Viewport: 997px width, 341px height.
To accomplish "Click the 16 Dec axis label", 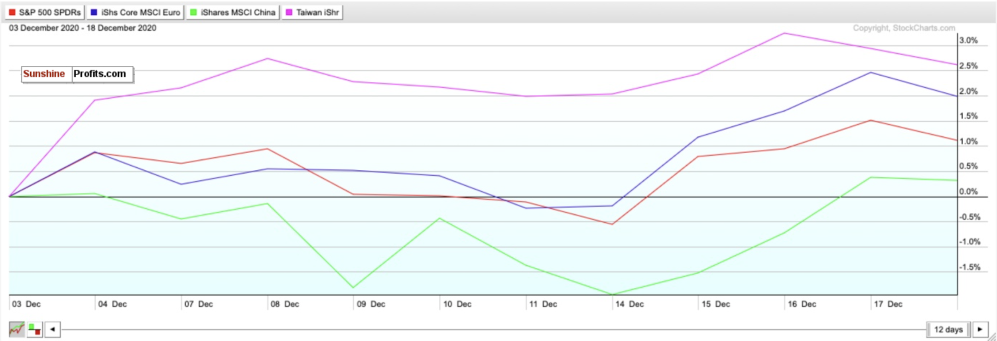I will 802,304.
